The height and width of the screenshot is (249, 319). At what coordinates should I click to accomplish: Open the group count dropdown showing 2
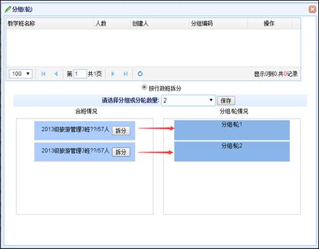(188, 100)
